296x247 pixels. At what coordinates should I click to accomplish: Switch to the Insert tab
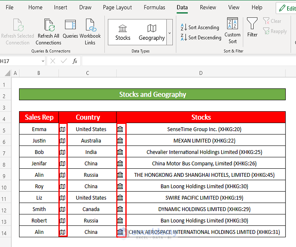coord(61,7)
